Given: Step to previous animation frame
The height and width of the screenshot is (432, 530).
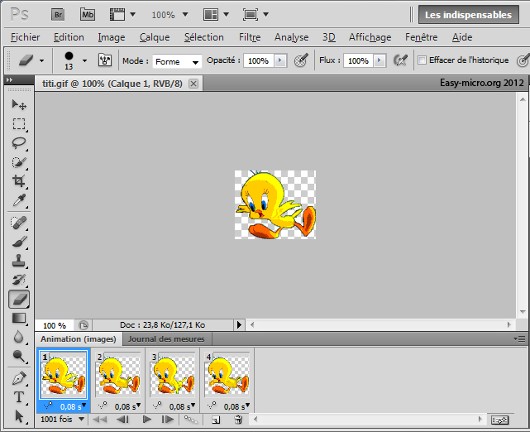Looking at the screenshot, I should 122,420.
